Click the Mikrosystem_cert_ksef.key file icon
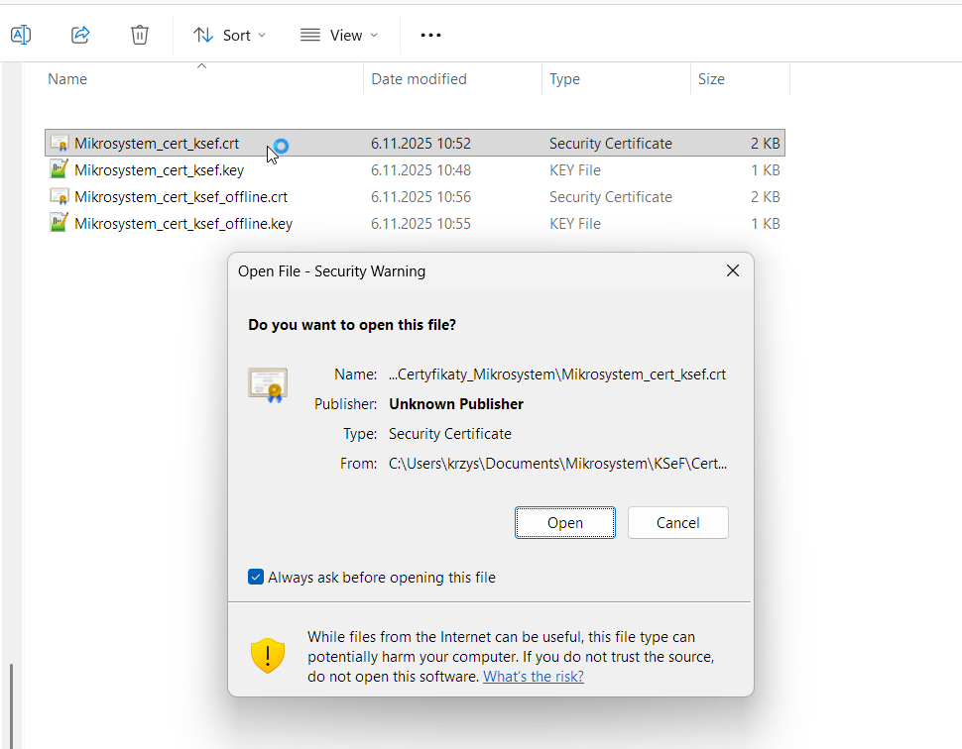This screenshot has width=962, height=749. click(60, 170)
